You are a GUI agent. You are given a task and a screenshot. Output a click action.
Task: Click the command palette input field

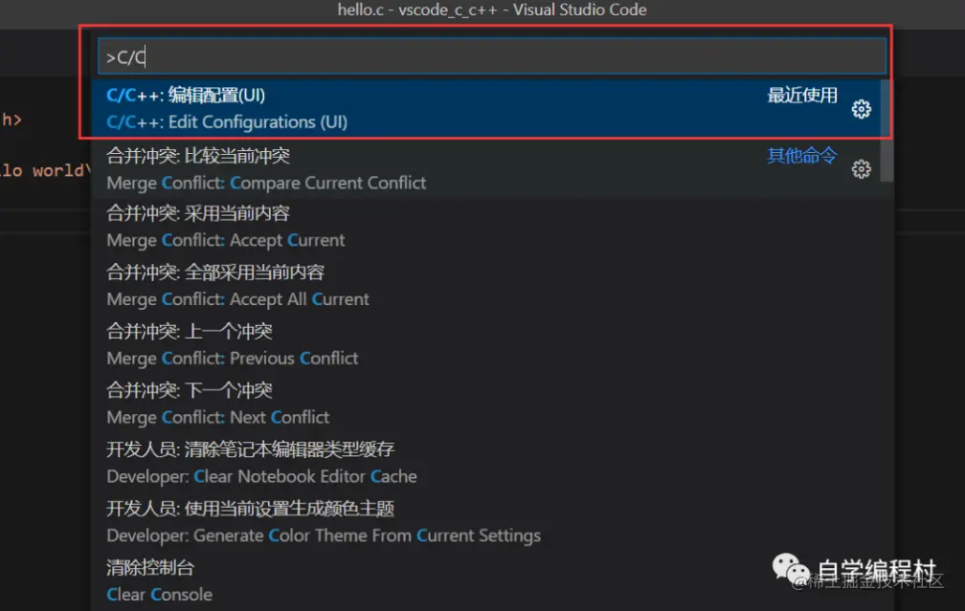point(492,56)
